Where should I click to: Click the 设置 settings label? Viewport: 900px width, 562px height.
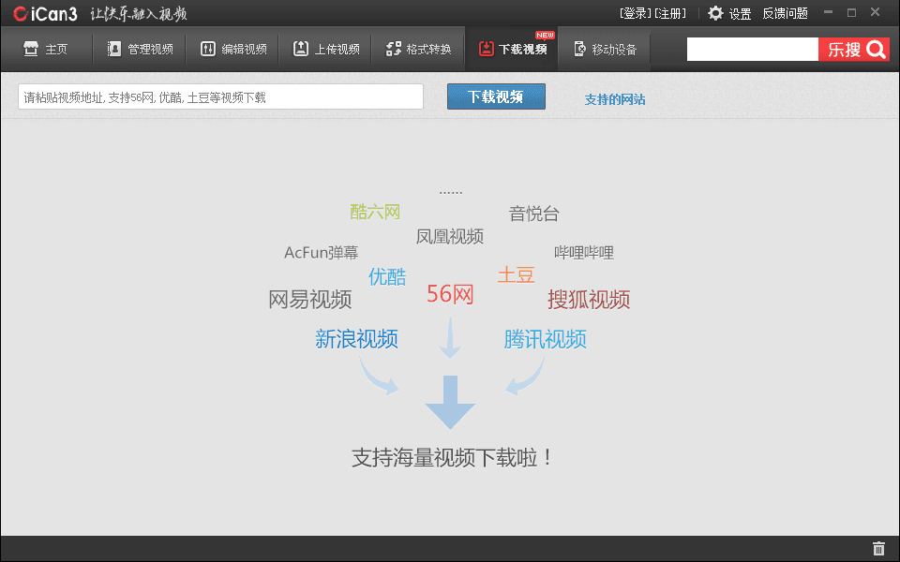[740, 14]
